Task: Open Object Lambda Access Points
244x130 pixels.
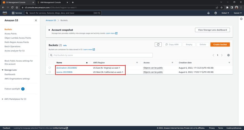Action: [x=18, y=38]
